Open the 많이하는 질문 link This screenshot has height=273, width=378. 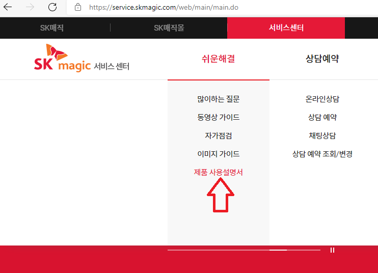click(218, 99)
